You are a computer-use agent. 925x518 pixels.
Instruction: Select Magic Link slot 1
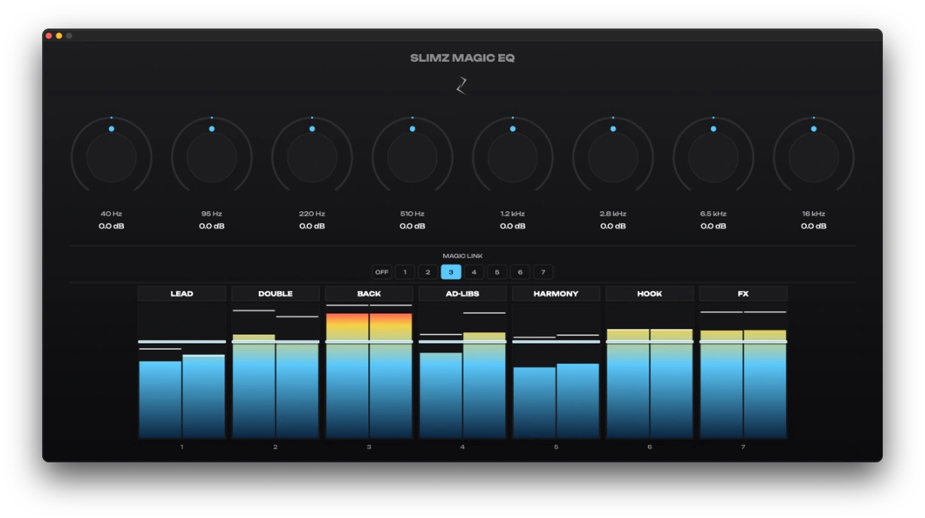click(x=405, y=272)
